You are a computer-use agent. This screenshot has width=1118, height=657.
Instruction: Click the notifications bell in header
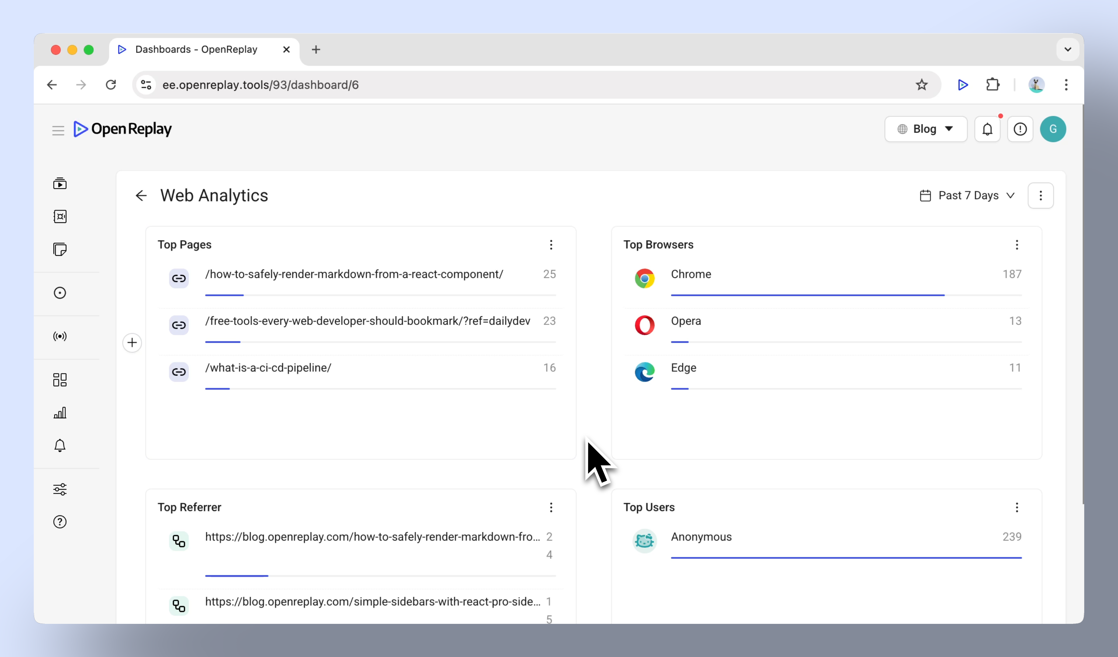987,129
